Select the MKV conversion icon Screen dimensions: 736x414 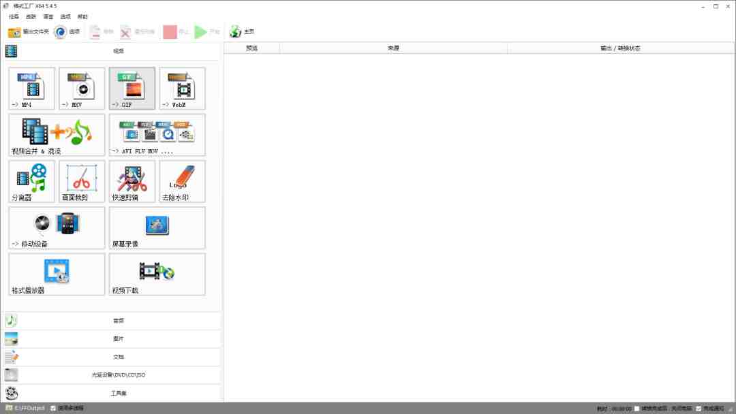click(82, 88)
